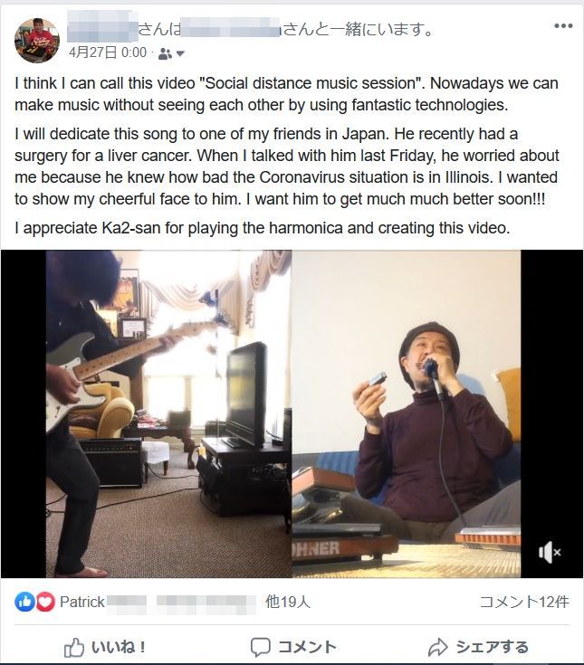Show the 他19人 reactions list
This screenshot has width=584, height=665.
tap(288, 602)
